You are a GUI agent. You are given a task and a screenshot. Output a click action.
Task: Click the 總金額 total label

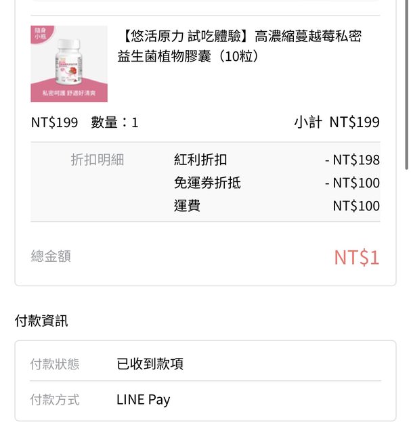coord(51,256)
